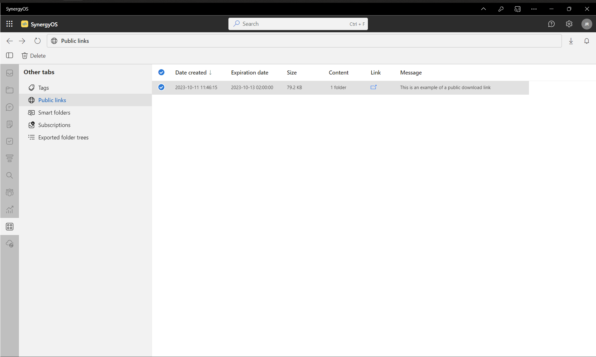Open the cloud sync sidebar icon
Screen dimensions: 596x357
10,244
